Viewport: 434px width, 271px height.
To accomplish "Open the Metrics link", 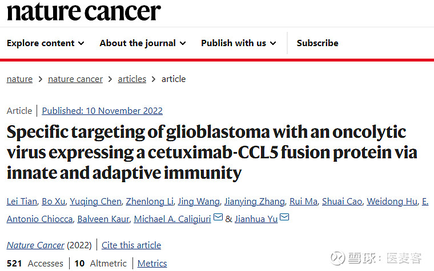I will (152, 264).
